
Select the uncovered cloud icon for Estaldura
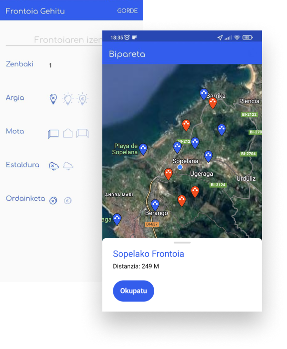[53, 166]
